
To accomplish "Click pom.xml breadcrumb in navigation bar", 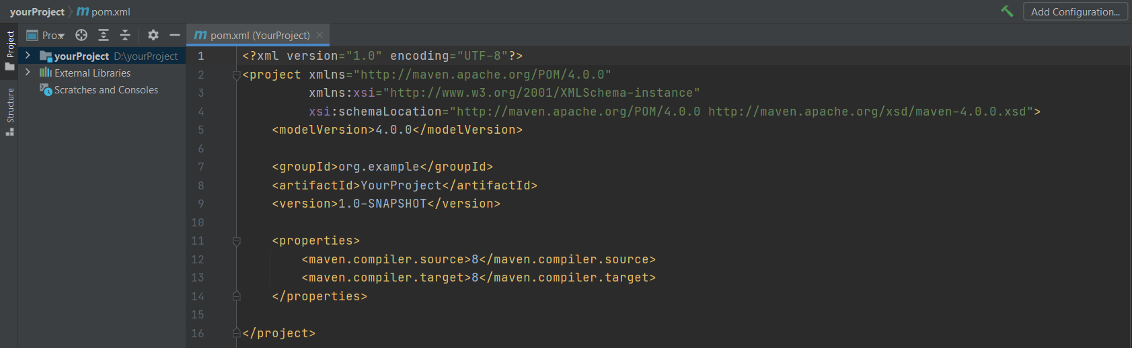I will coord(104,11).
